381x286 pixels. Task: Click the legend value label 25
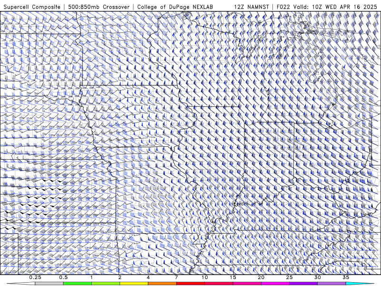(x=289, y=277)
